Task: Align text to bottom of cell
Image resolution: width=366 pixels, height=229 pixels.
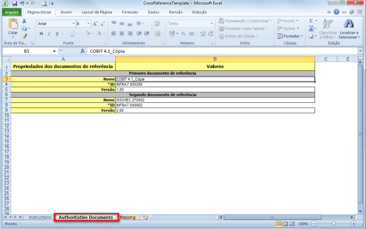Action: tap(130, 23)
